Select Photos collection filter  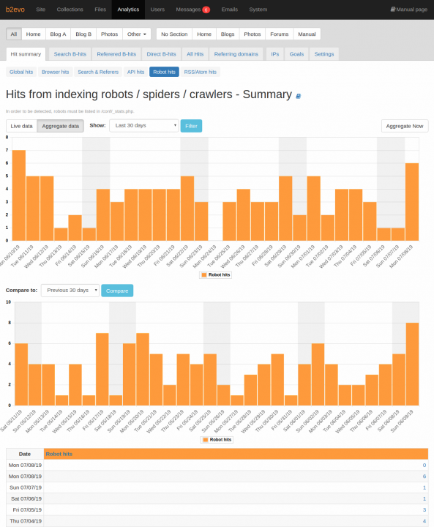pos(110,34)
